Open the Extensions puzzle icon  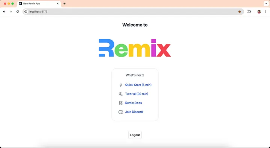(249, 12)
